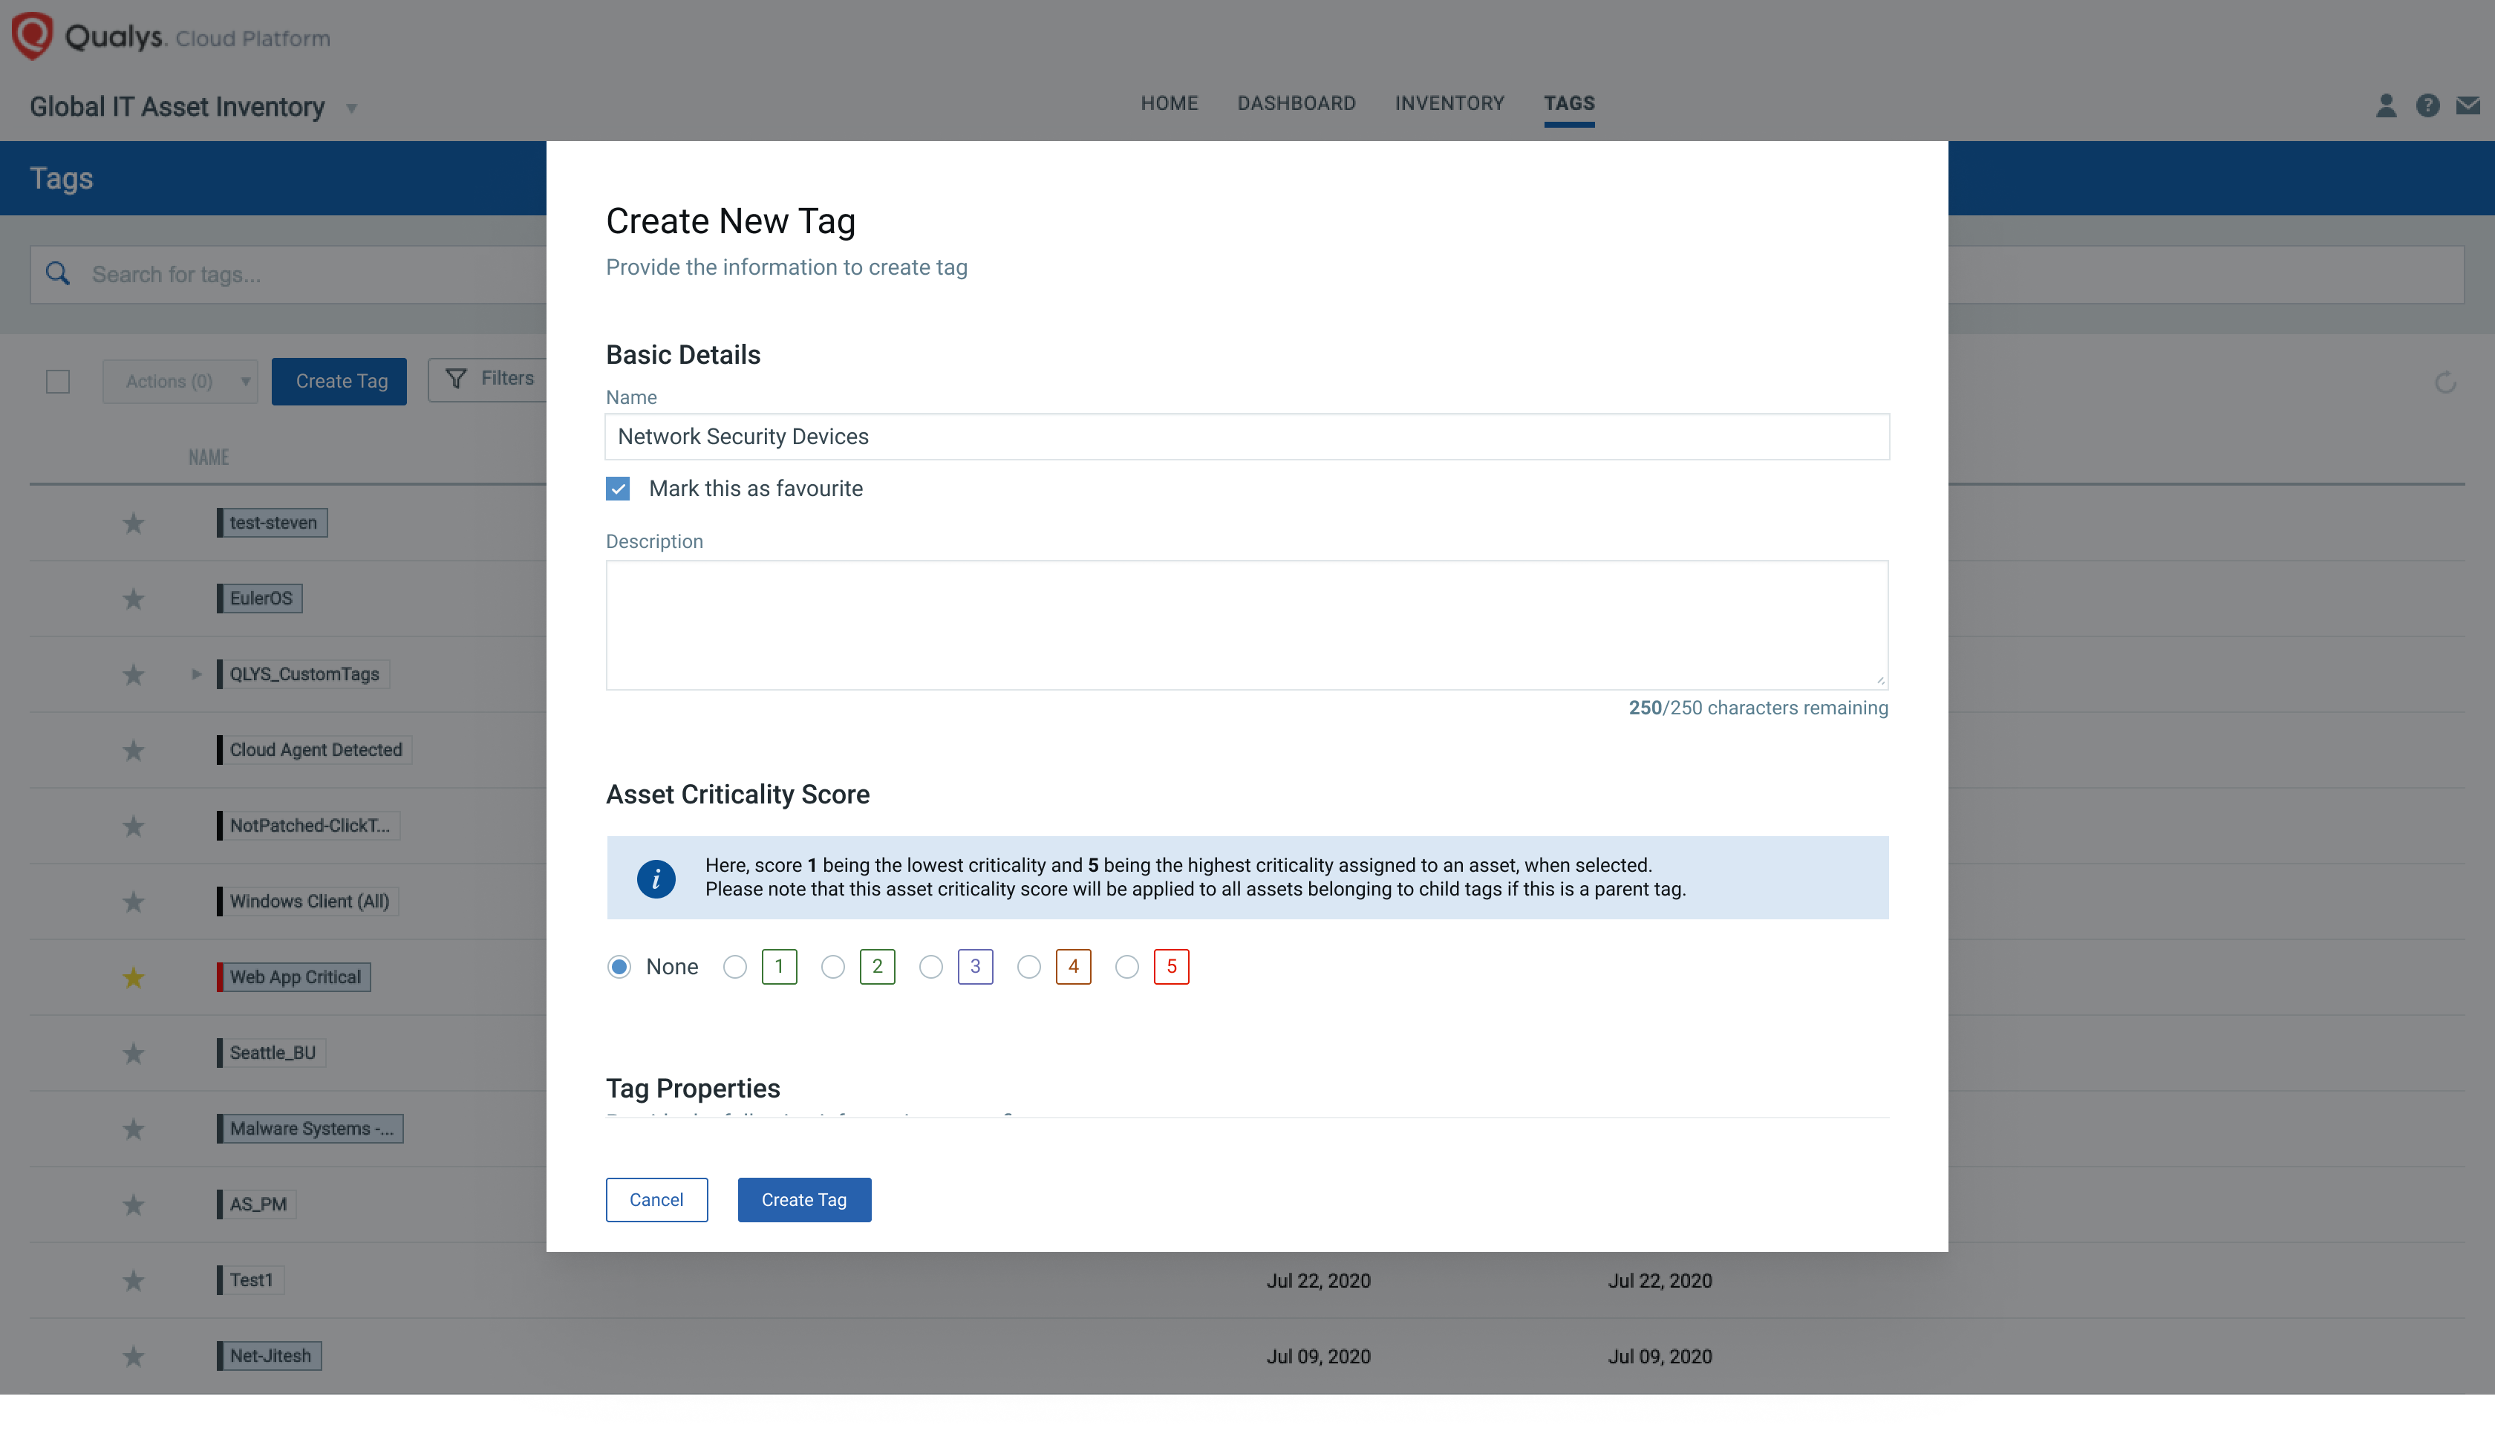Click the refresh list icon

pos(2445,382)
